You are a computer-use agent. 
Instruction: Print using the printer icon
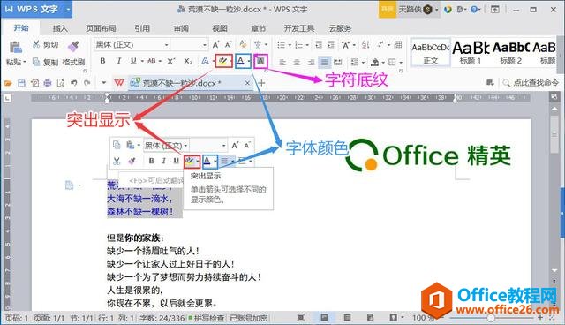point(48,83)
